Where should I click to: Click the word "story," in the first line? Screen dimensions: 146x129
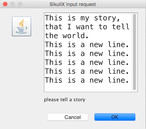(107, 18)
